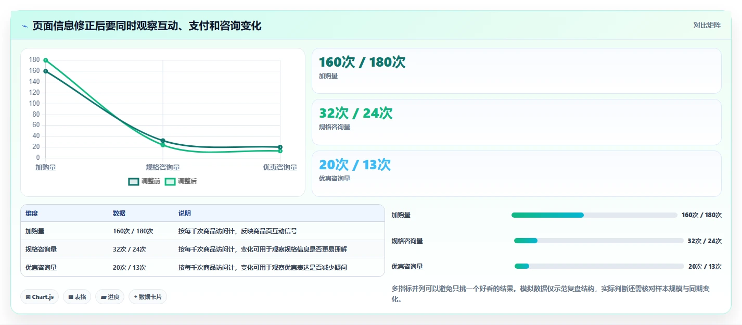This screenshot has width=742, height=325.
Task: Click the 调整后 data point at 加购量
Action: [46, 60]
